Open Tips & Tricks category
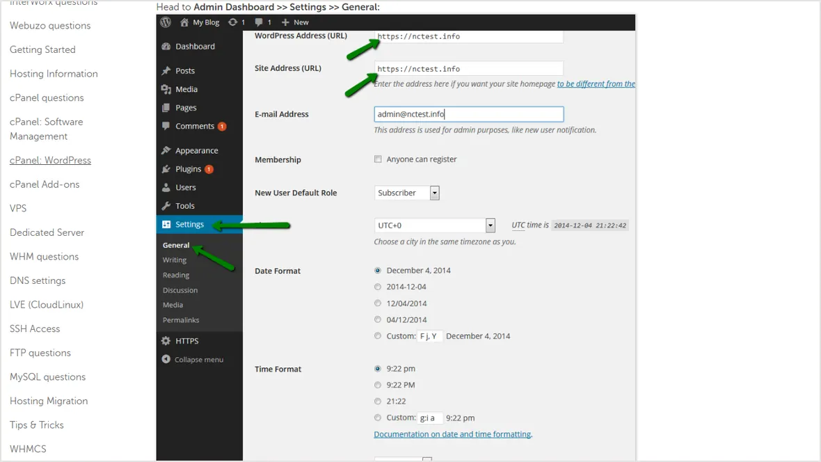Screen dimensions: 821x462 (x=37, y=425)
